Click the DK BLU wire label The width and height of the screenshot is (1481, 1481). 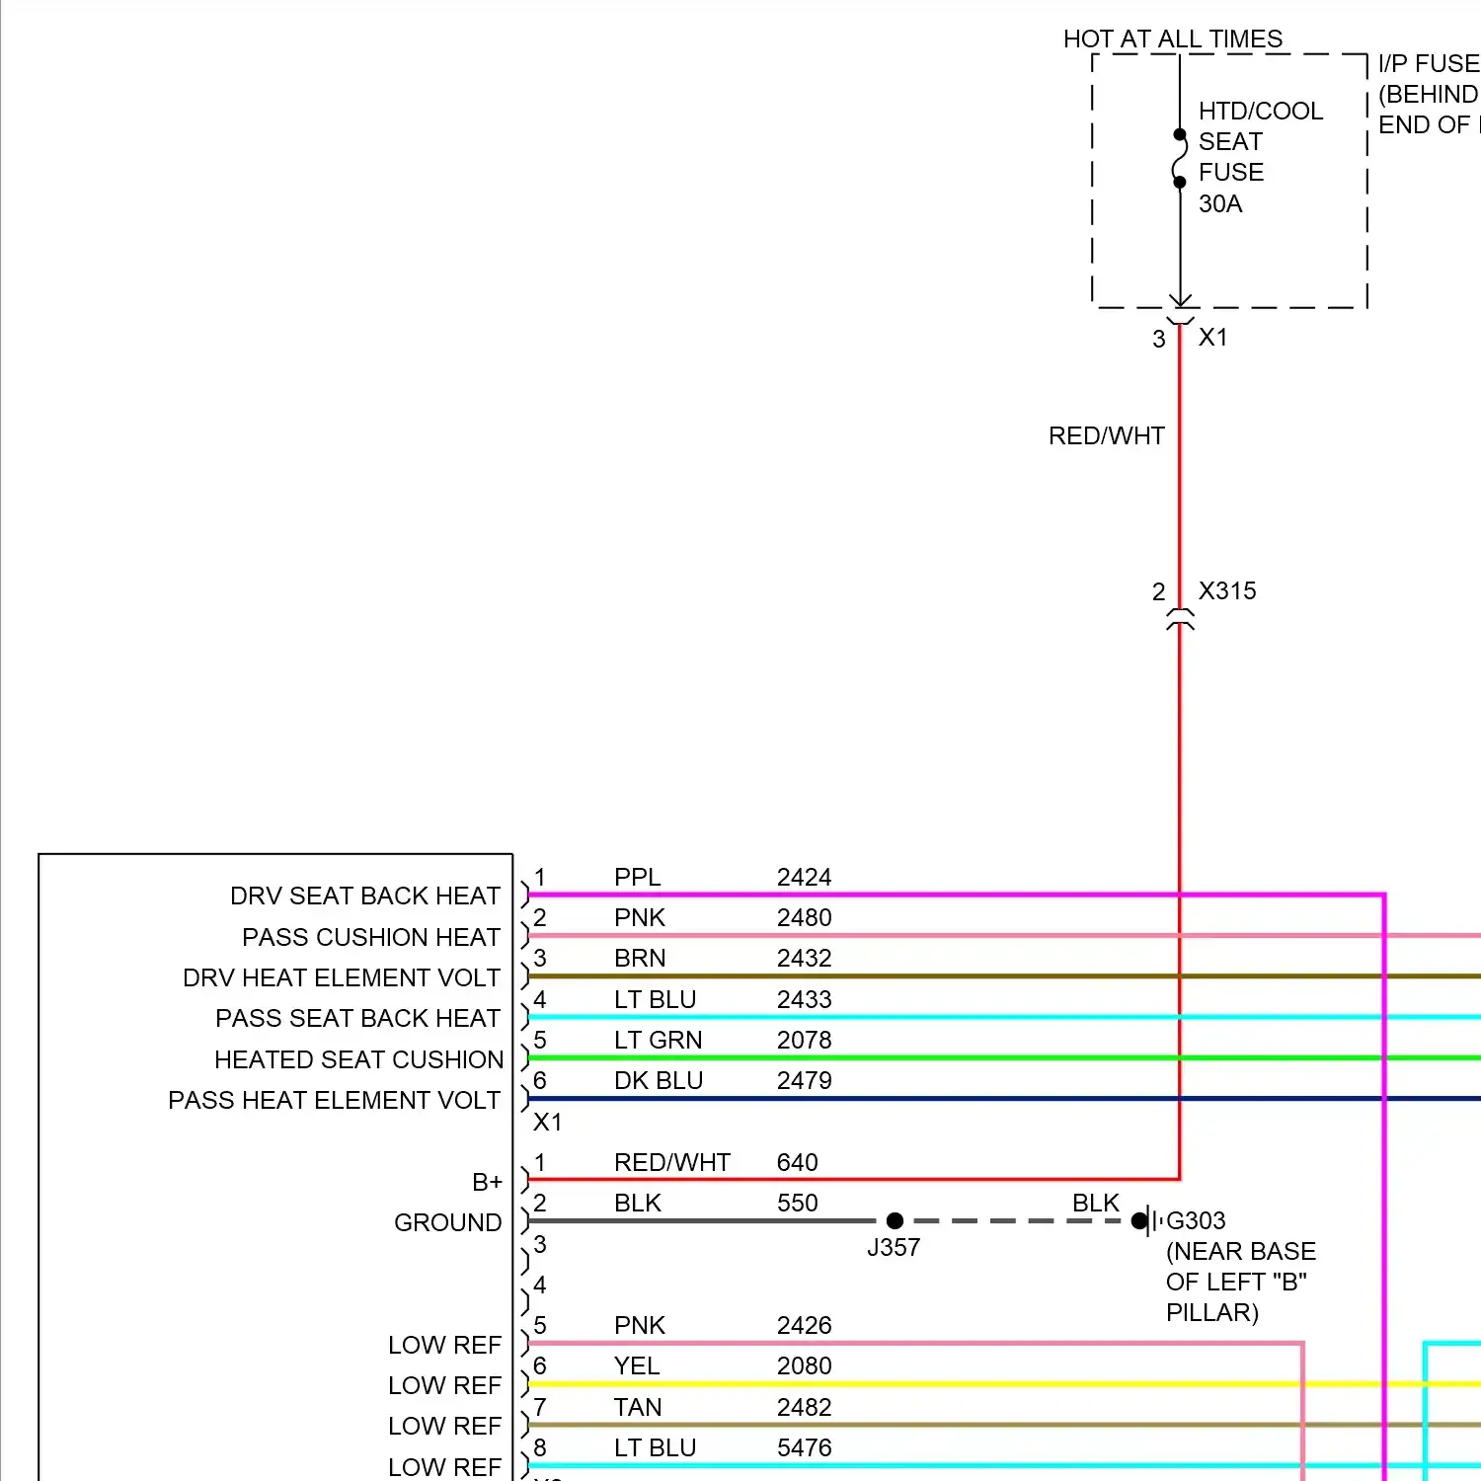[x=659, y=1081]
